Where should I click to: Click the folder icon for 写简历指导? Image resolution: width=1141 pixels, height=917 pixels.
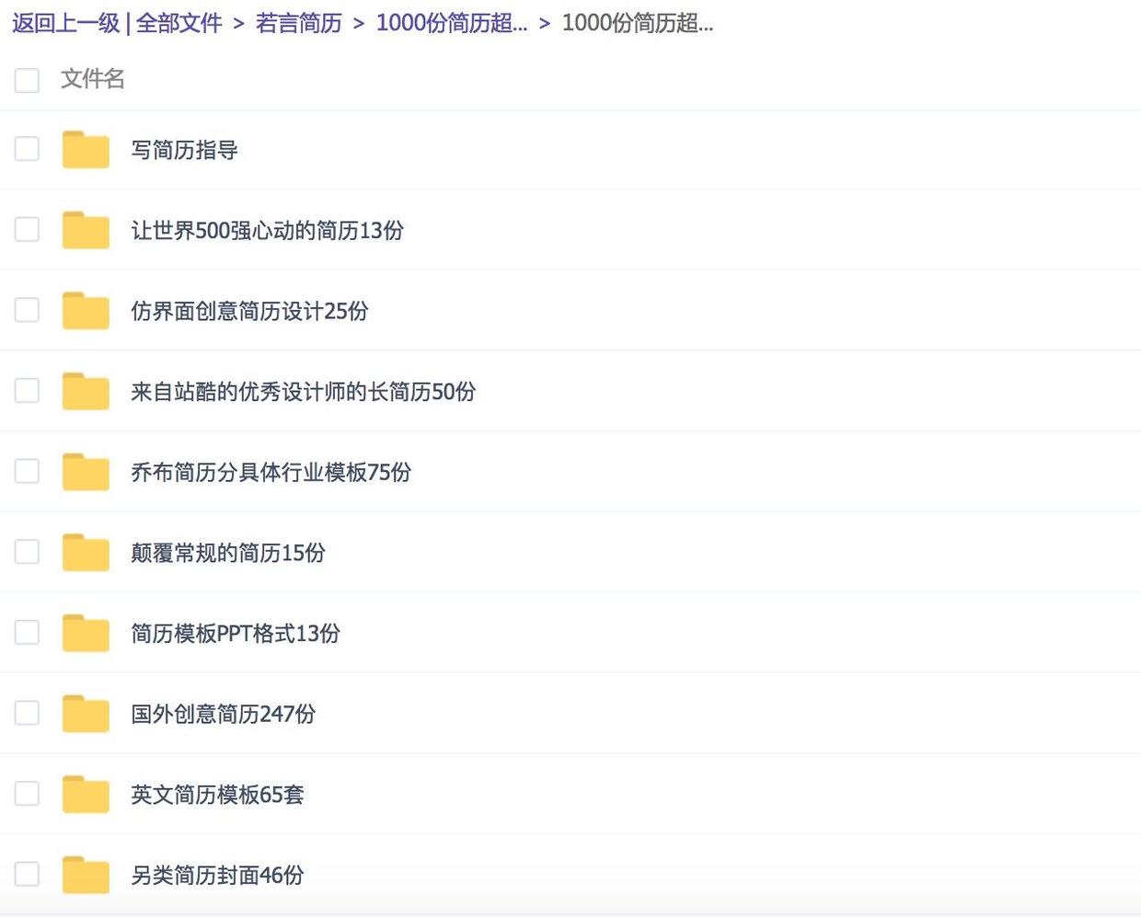[x=86, y=150]
